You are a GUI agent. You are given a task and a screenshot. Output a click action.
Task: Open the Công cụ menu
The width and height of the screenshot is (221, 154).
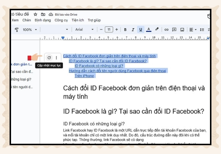[x=61, y=20]
